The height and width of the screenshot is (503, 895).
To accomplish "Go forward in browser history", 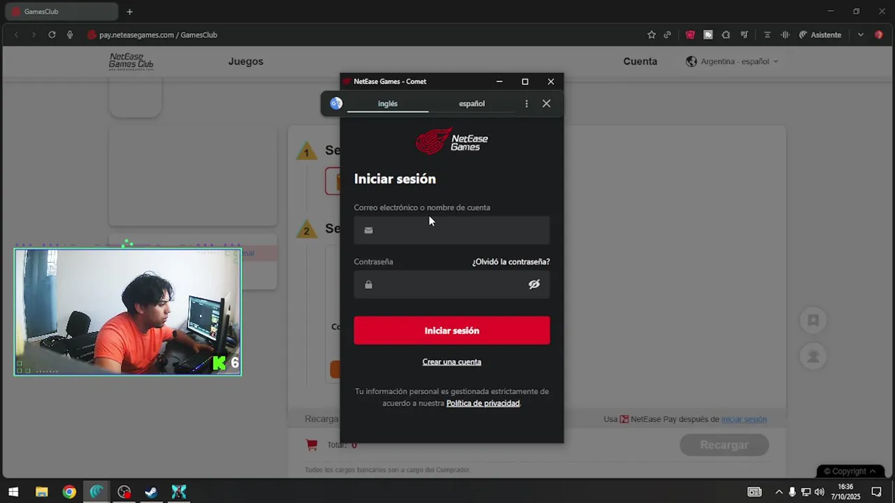I will tap(34, 35).
